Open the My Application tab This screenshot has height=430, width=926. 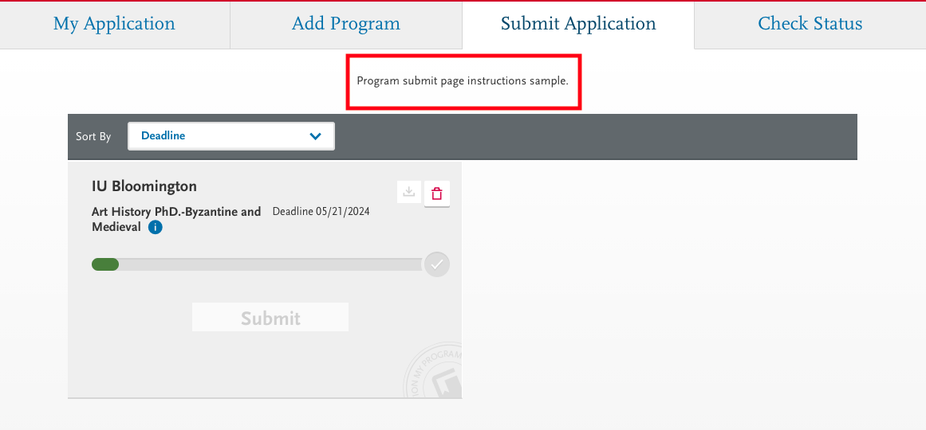pyautogui.click(x=114, y=24)
